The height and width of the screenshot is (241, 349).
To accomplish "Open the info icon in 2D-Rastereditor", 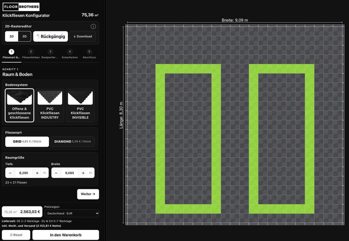I will click(x=93, y=26).
